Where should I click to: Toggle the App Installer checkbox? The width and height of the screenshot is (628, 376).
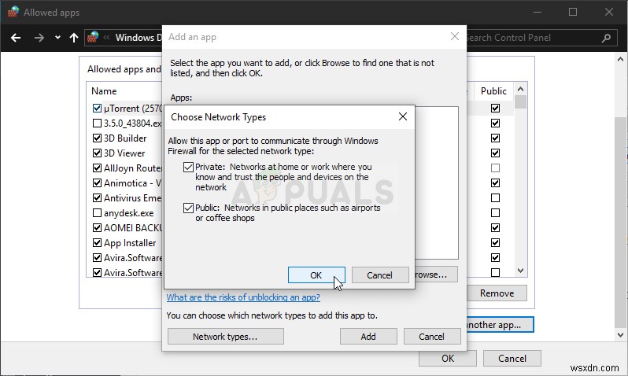point(97,242)
